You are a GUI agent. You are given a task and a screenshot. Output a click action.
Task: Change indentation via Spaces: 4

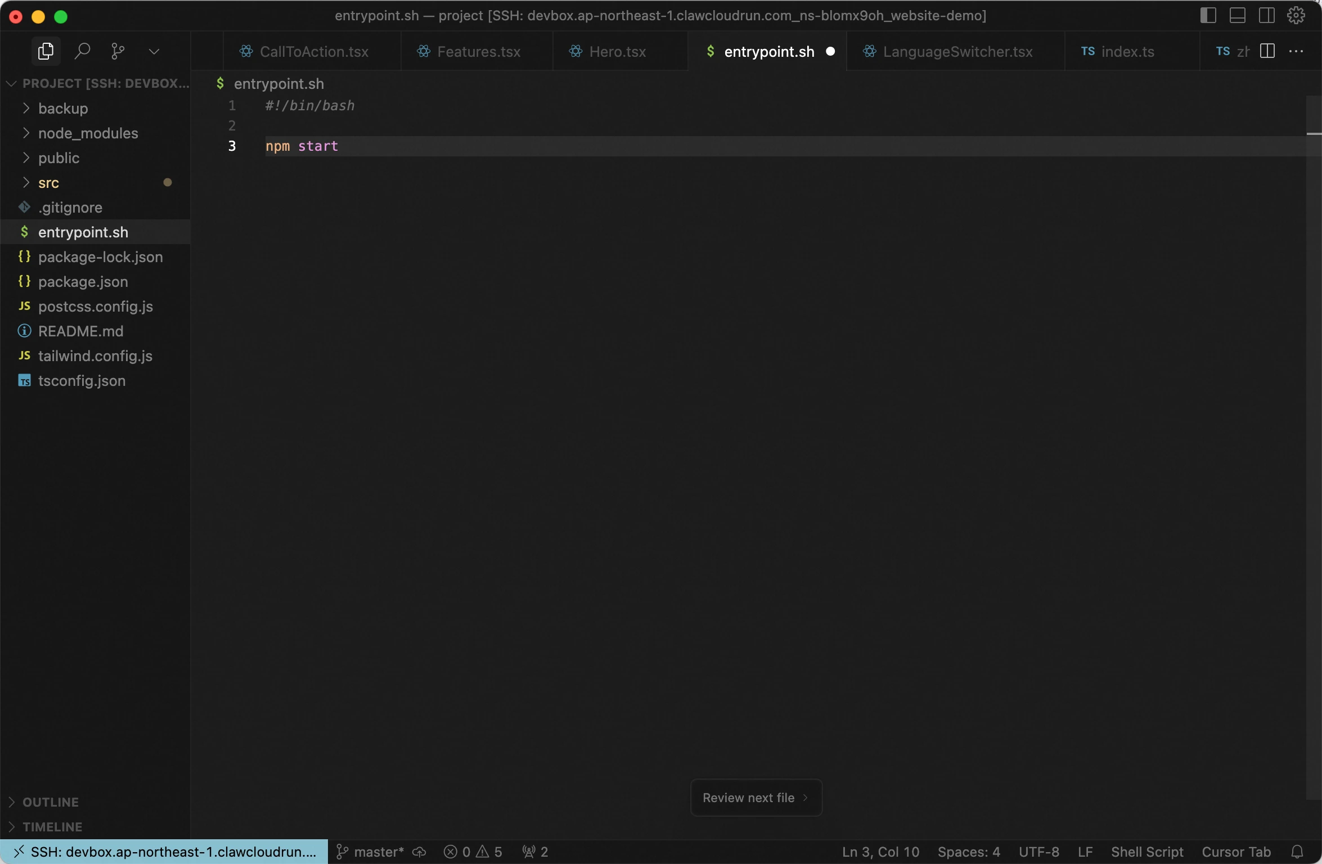(969, 852)
